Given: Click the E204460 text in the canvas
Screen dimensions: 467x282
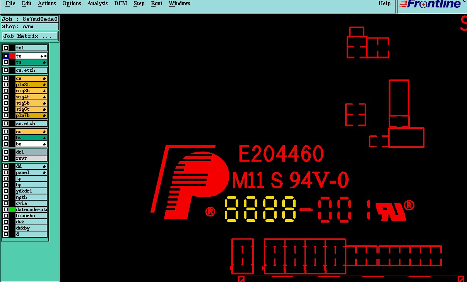Looking at the screenshot, I should coord(281,154).
